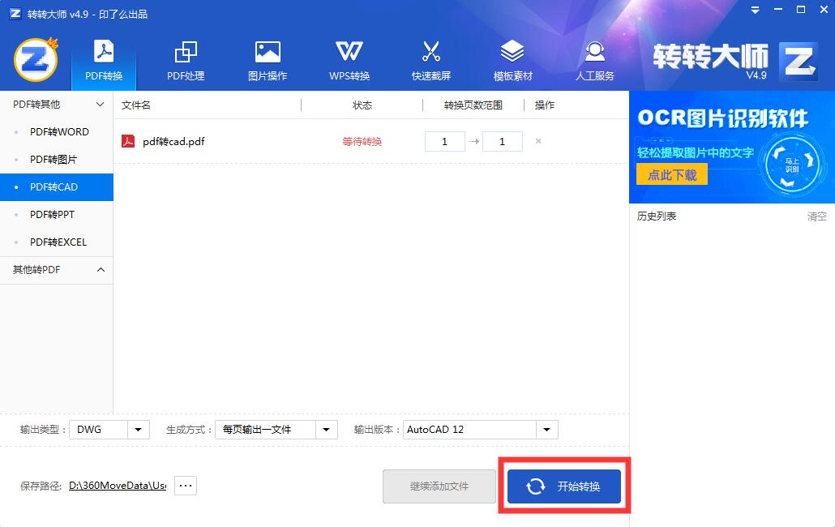Viewport: 835px width, 527px height.
Task: Maximize the 转转大师 window
Action: coord(801,10)
